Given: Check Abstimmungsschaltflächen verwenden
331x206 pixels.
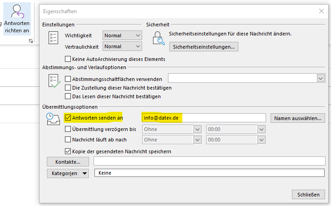Looking at the screenshot, I should click(68, 79).
